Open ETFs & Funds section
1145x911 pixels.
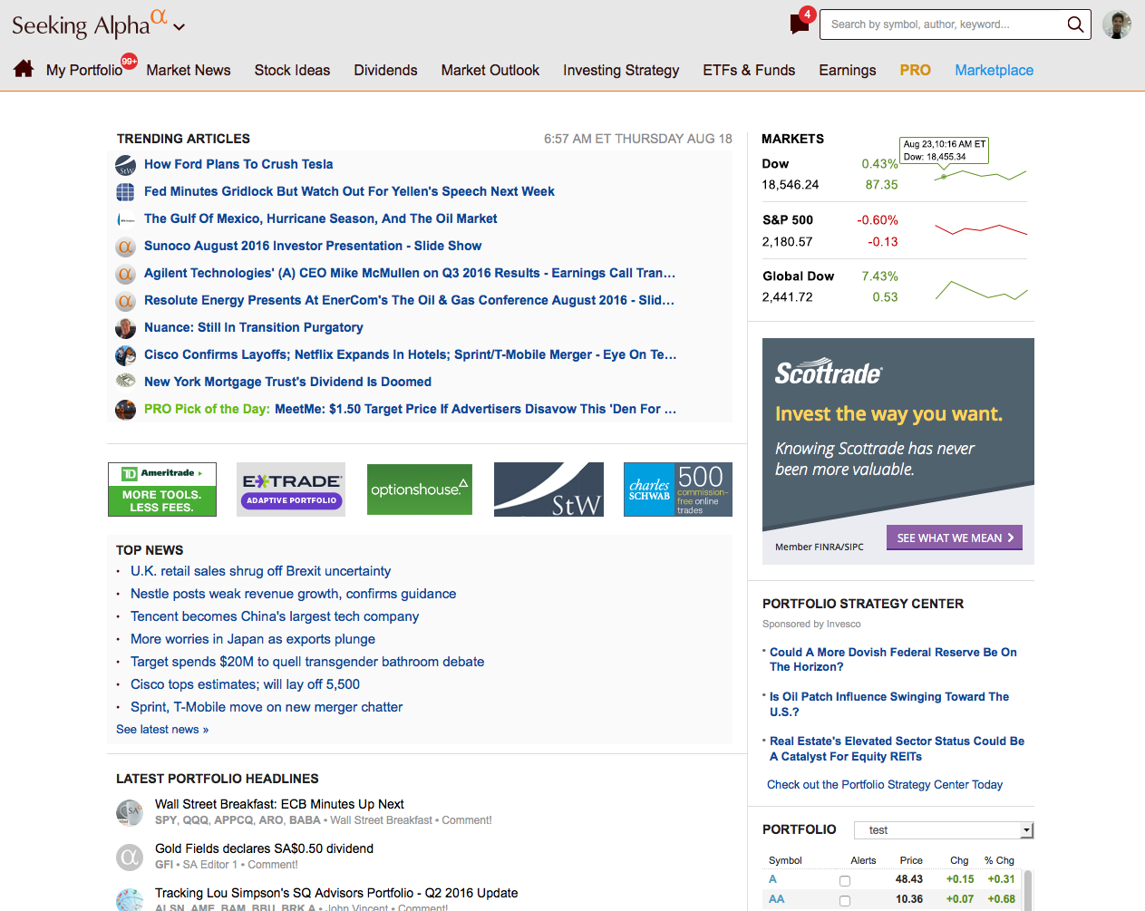coord(749,70)
